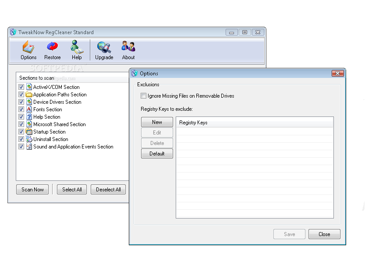
Task: Uncheck the Device Drivers Section checkbox
Action: point(21,102)
